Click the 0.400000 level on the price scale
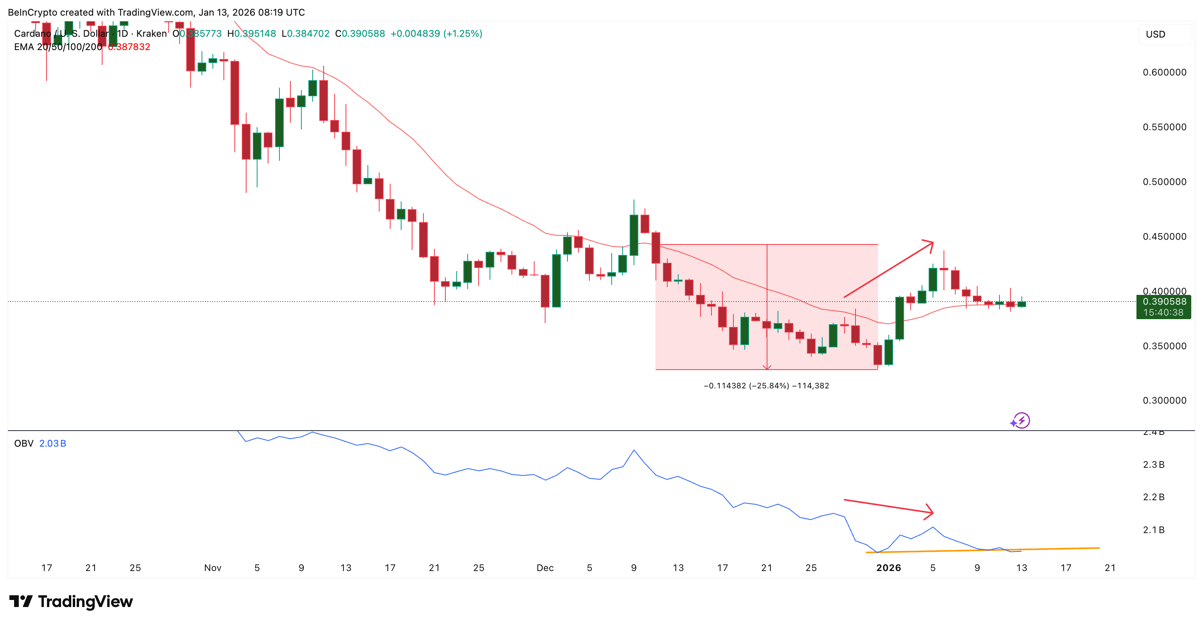Image resolution: width=1203 pixels, height=625 pixels. pos(1167,291)
